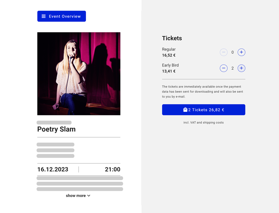
Task: Go back via Event Overview button
Action: point(62,16)
